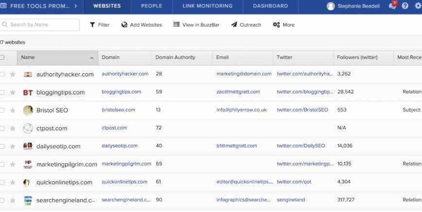
Task: Click the 317,727 followers value
Action: (x=346, y=200)
